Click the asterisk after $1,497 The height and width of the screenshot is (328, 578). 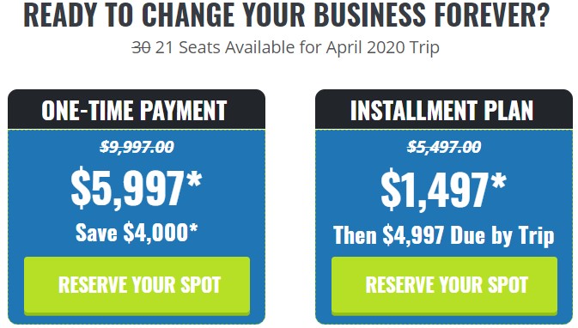click(x=498, y=180)
